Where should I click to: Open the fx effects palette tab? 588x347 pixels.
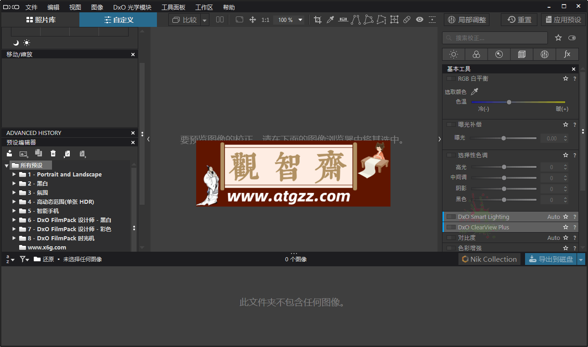point(567,54)
